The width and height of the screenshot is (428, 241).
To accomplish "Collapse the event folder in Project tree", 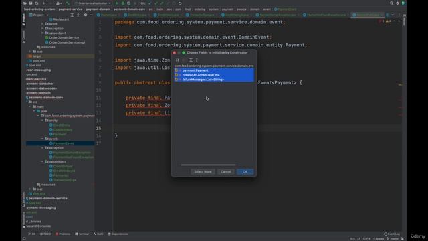I will (42, 139).
